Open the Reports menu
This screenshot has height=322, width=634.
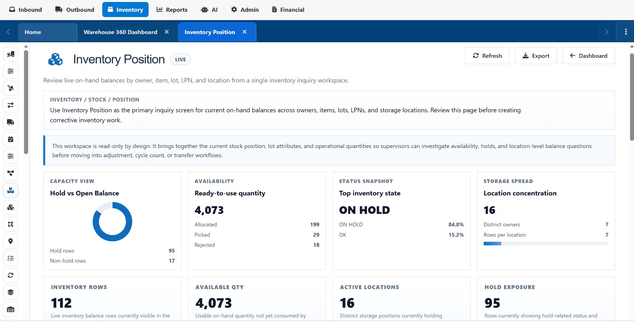coord(172,9)
